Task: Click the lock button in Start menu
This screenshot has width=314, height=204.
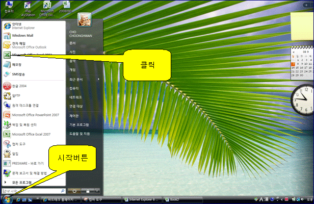Action: [88, 191]
